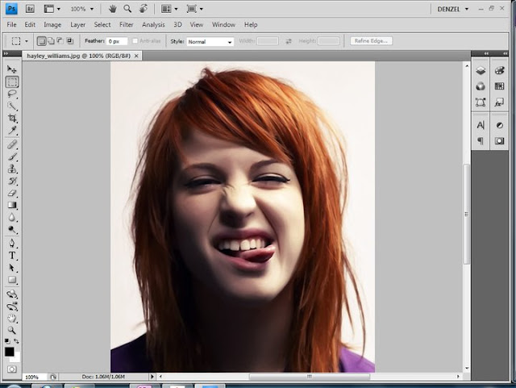
Task: Click the Refine Edge button
Action: [x=371, y=41]
